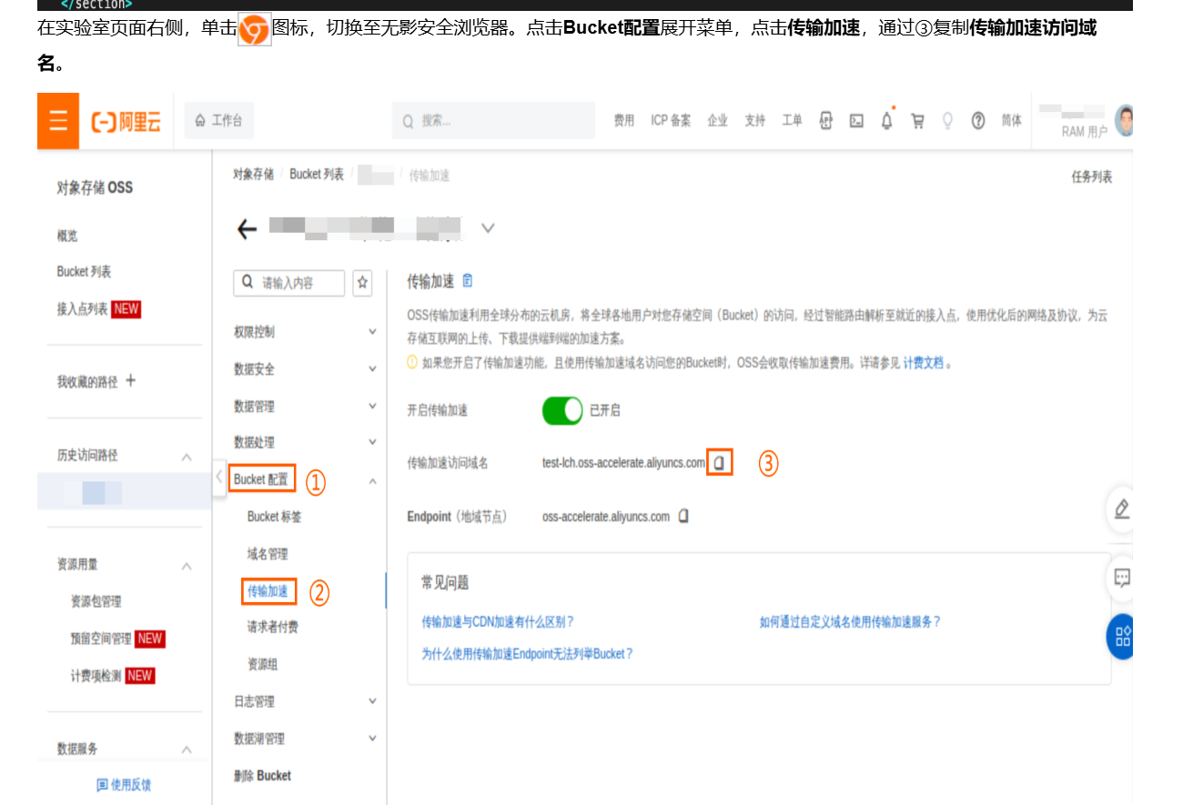Go back using the left arrow icon
The height and width of the screenshot is (805, 1183).
click(247, 229)
